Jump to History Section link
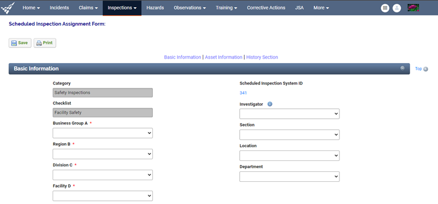438x204 pixels. (262, 57)
